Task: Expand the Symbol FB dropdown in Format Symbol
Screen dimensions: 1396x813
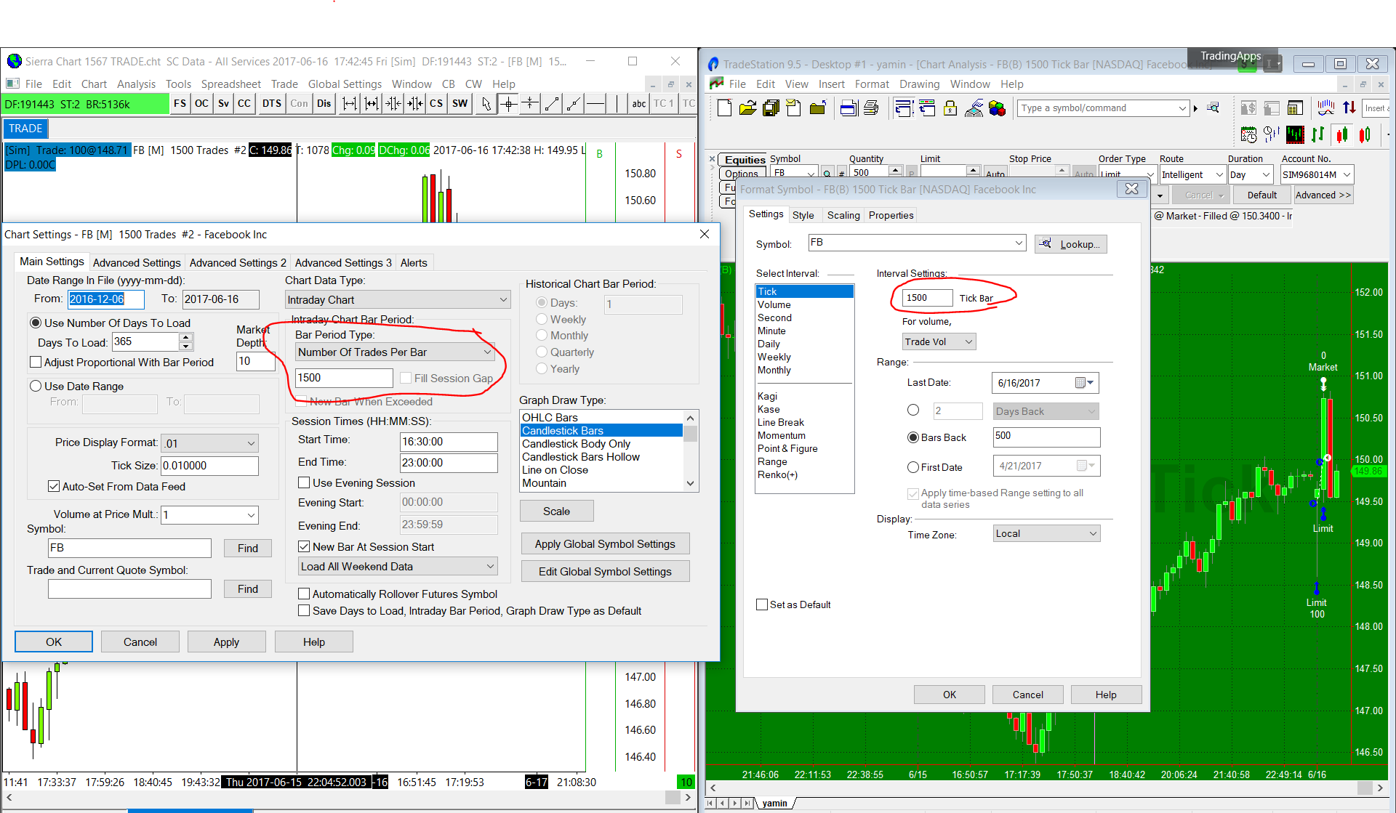Action: 1019,243
